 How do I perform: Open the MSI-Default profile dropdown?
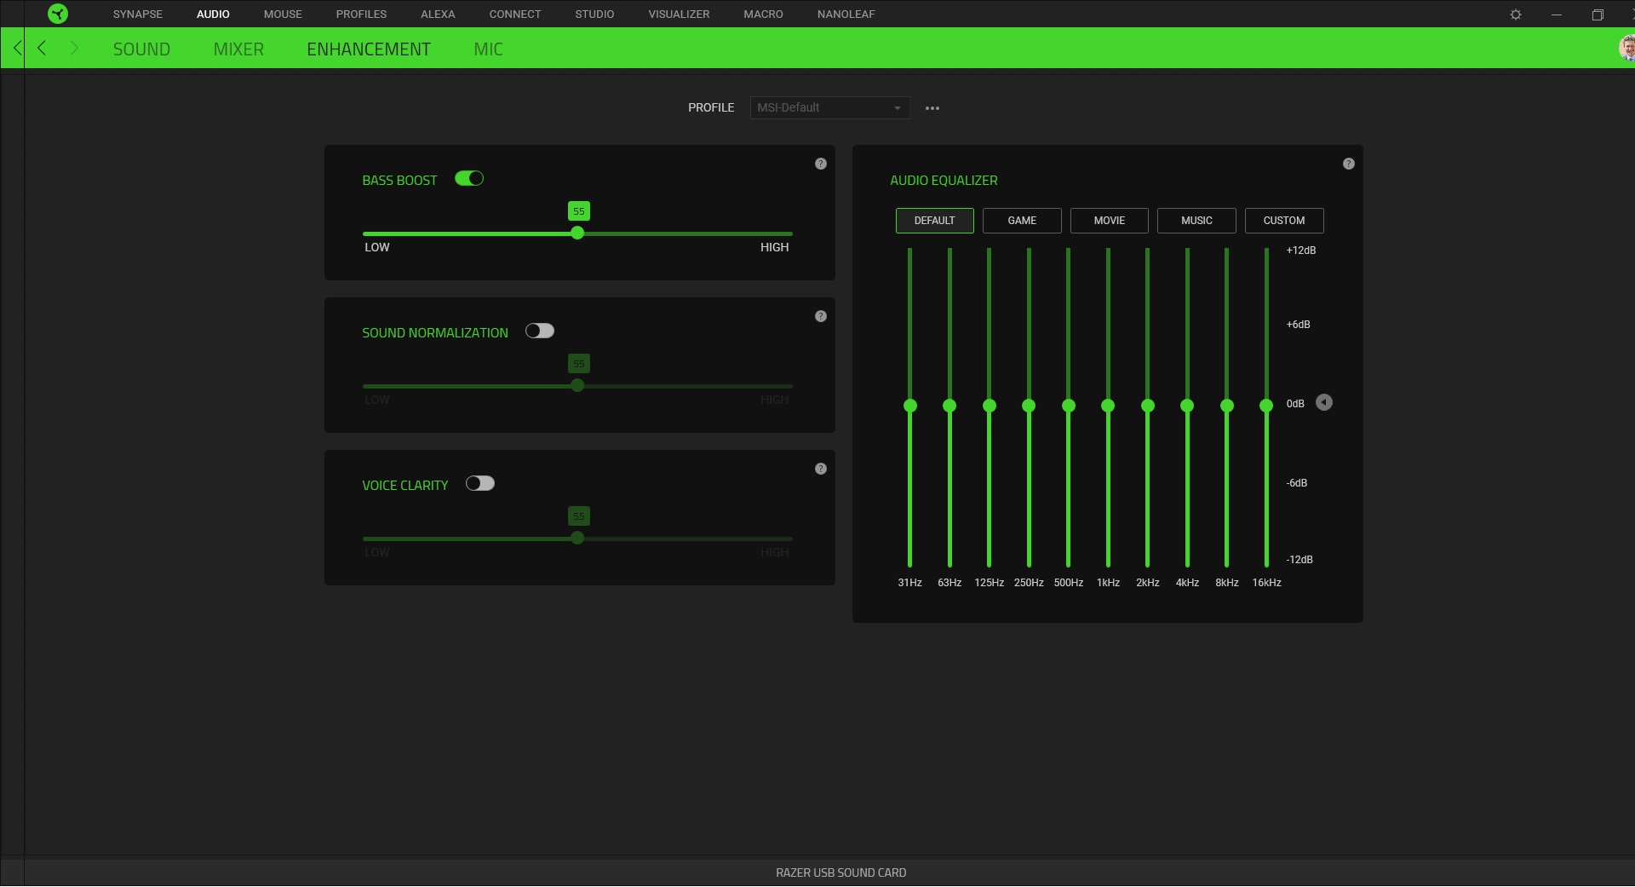coord(829,107)
